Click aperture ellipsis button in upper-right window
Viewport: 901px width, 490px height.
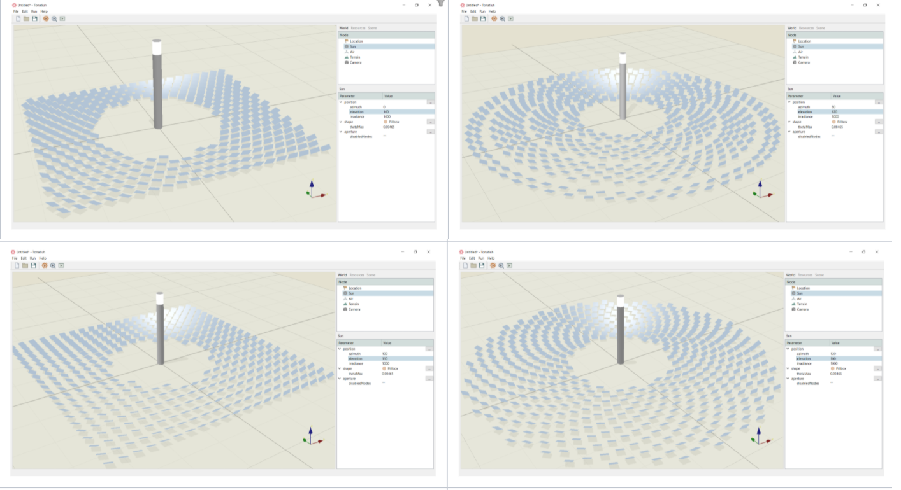pos(879,132)
